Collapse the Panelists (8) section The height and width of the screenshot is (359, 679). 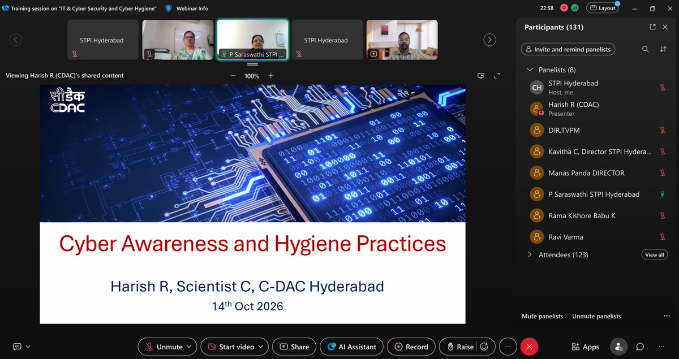click(x=530, y=70)
